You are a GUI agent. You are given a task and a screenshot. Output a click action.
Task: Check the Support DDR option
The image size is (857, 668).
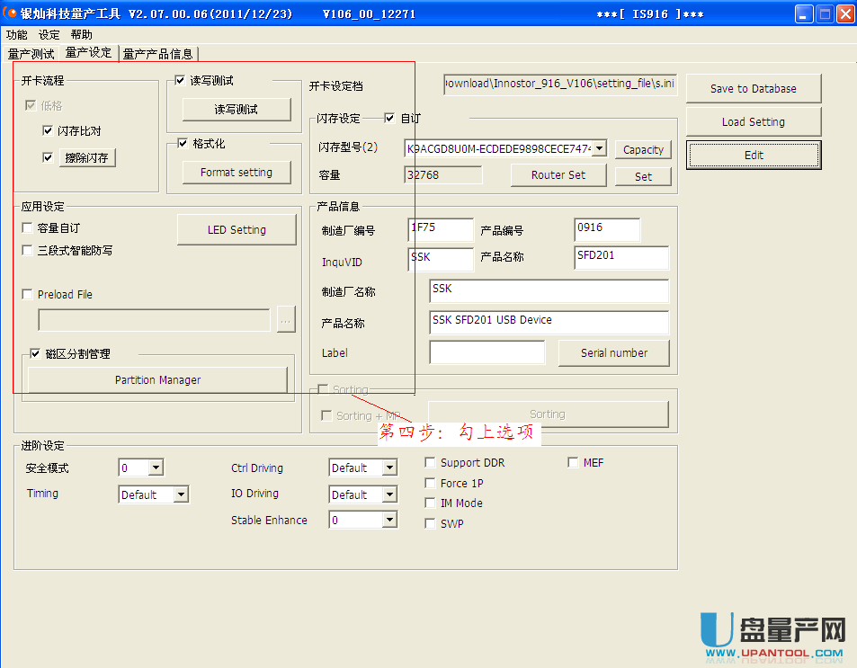[x=431, y=463]
